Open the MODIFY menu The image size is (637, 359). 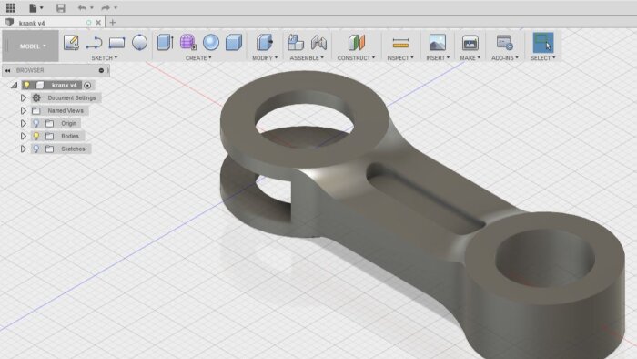[x=265, y=58]
